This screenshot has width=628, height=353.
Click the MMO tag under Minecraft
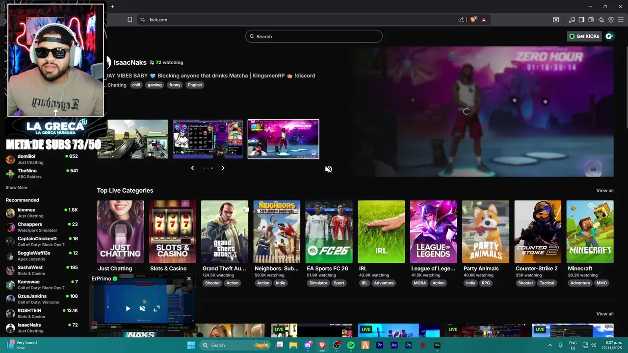click(x=602, y=283)
